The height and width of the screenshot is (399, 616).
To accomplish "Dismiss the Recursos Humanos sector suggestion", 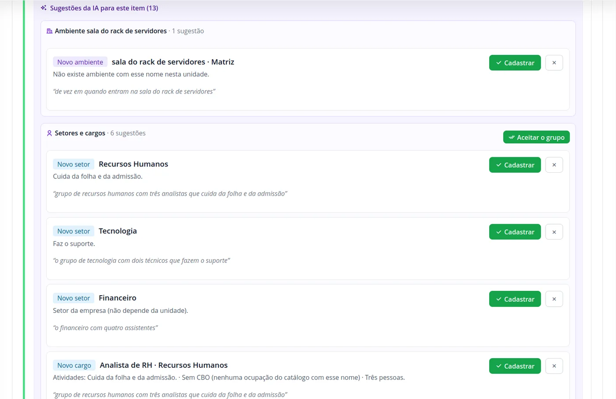I will (554, 165).
